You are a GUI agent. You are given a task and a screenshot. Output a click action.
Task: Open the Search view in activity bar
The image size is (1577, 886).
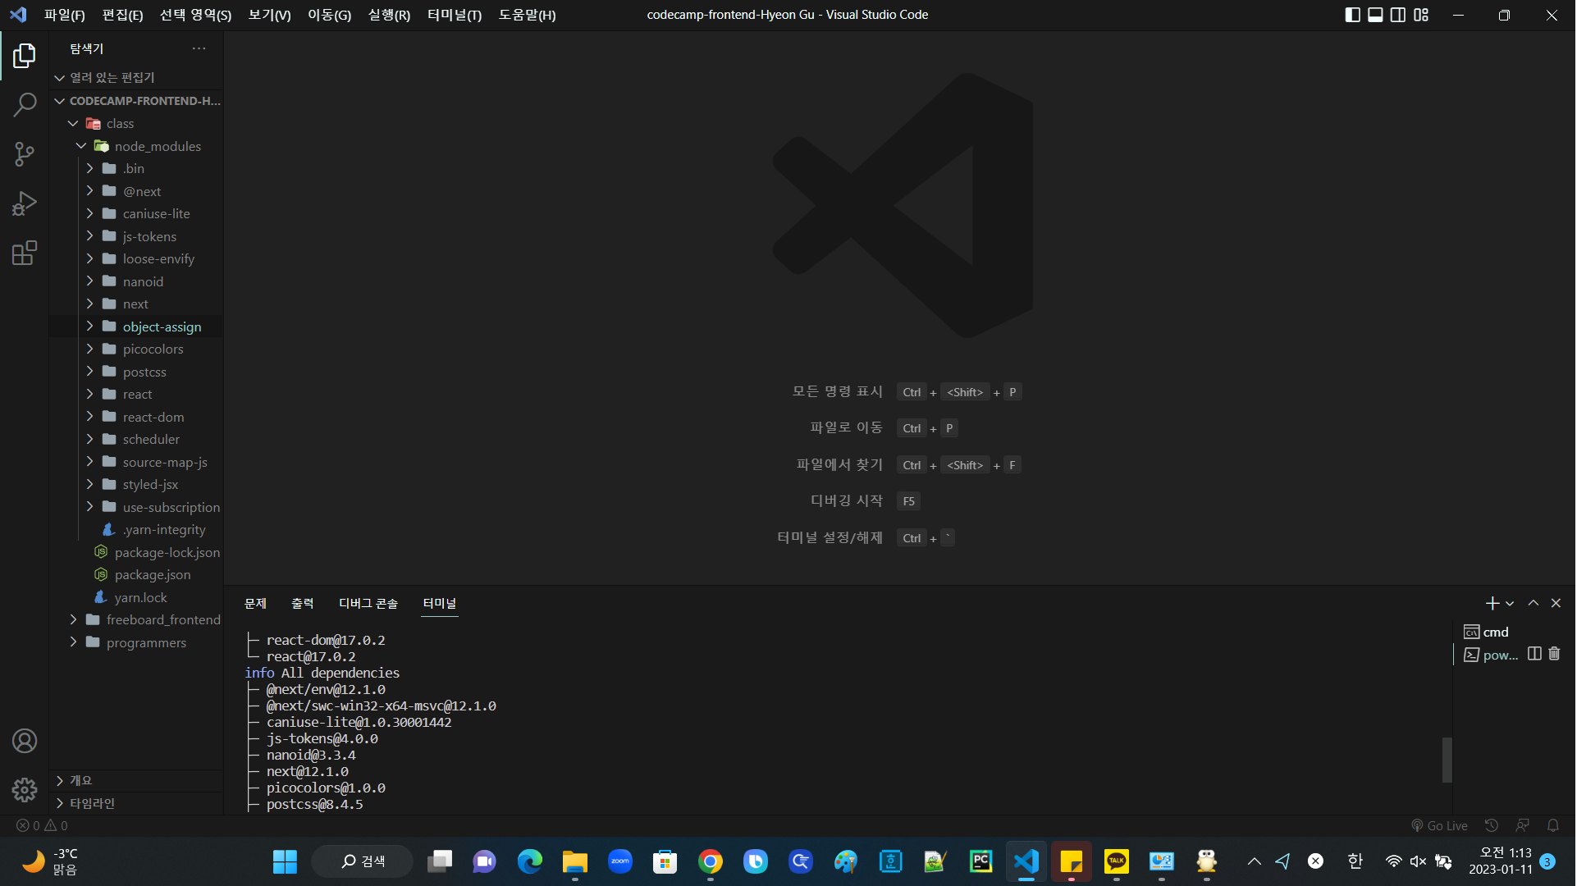pyautogui.click(x=25, y=105)
